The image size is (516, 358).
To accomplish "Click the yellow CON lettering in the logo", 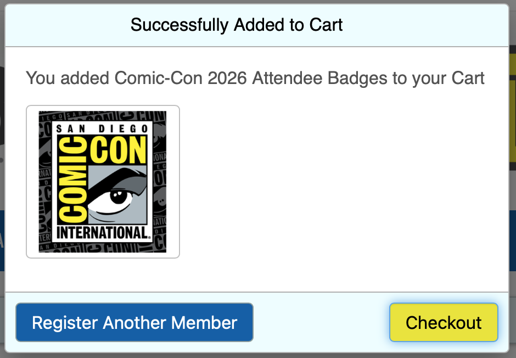I will pyautogui.click(x=118, y=150).
